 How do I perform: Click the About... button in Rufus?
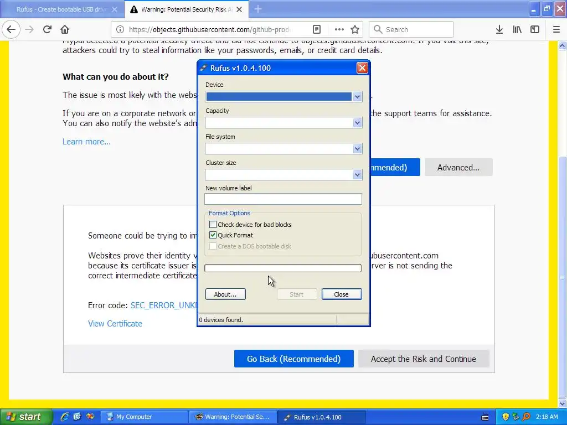[x=225, y=294]
